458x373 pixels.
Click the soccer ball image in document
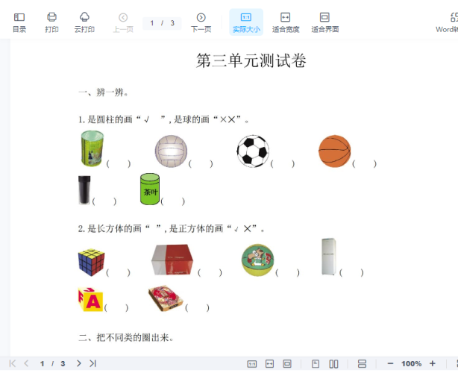coord(252,151)
